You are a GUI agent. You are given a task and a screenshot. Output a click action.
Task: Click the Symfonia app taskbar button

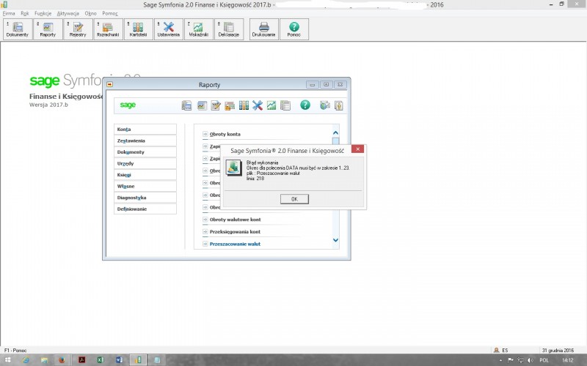click(x=138, y=360)
